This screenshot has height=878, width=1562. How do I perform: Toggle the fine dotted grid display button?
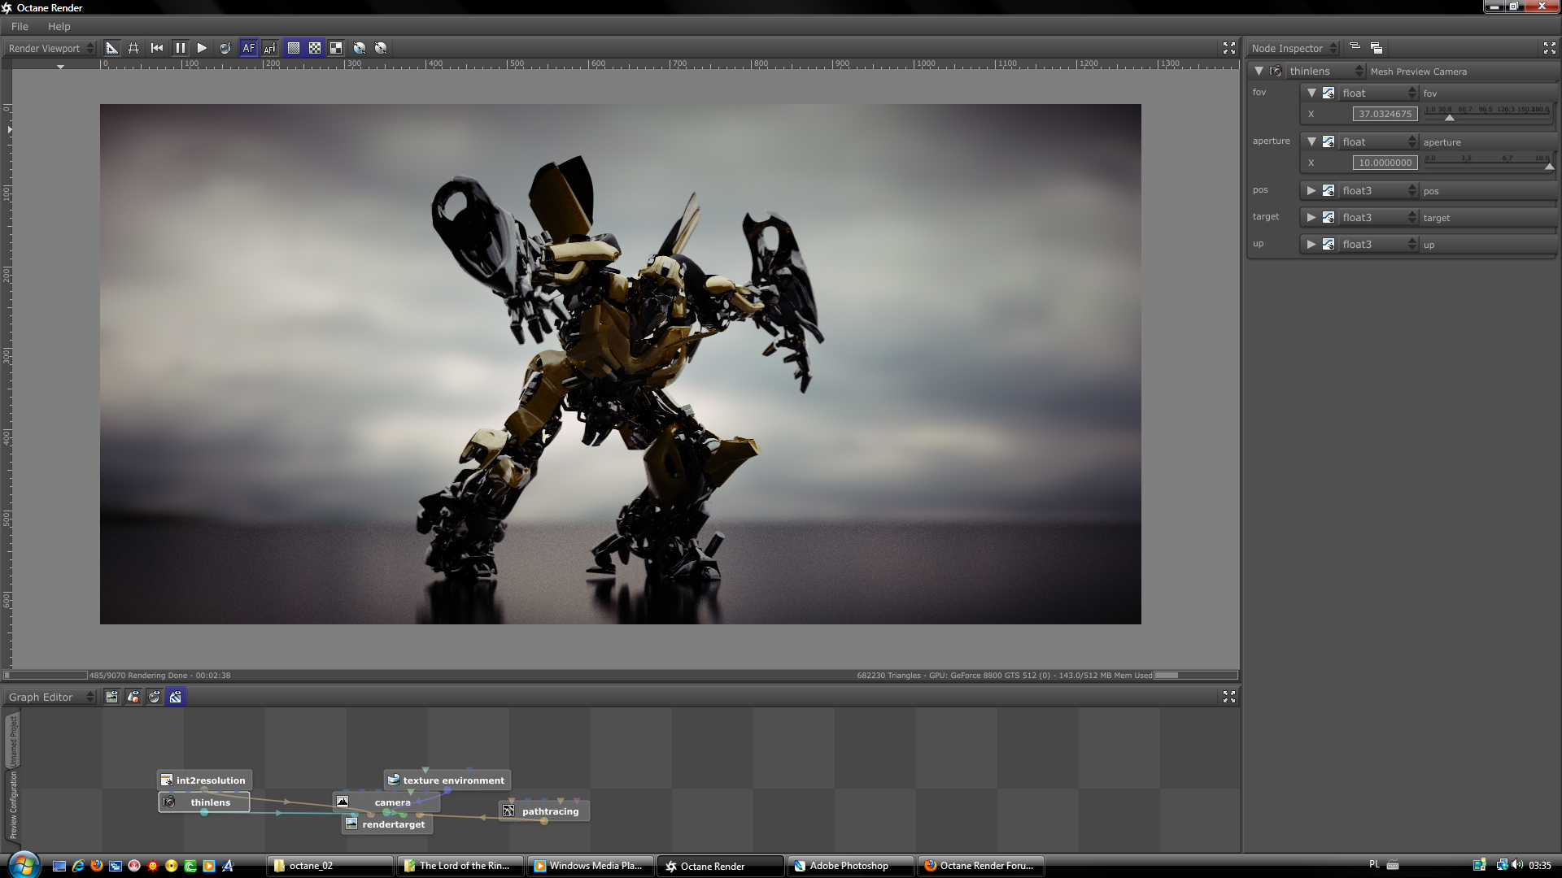click(294, 48)
